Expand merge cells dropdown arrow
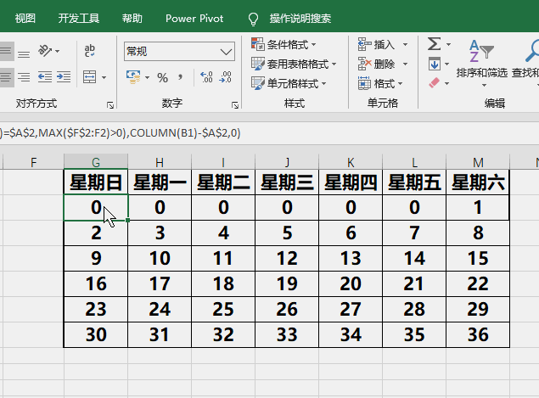539x398 pixels. (x=104, y=77)
